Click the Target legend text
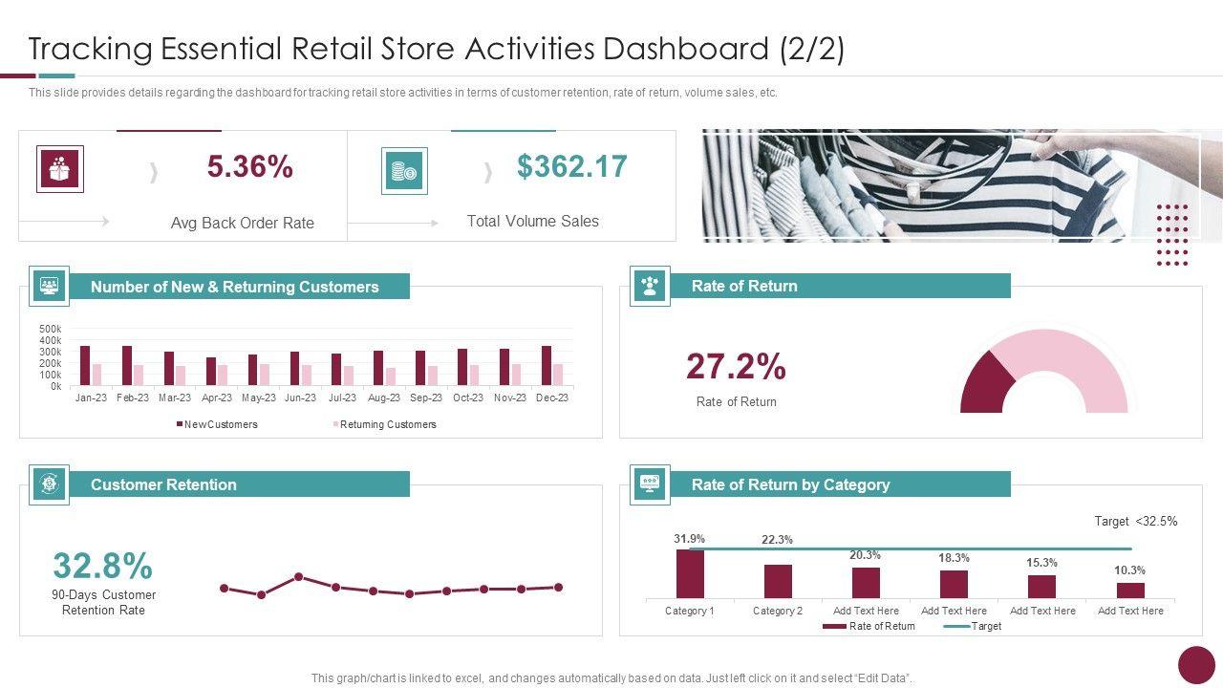The width and height of the screenshot is (1223, 688). pos(987,627)
